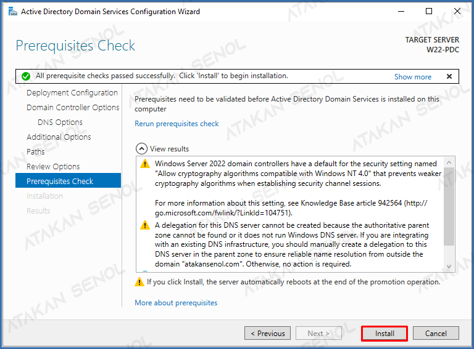Viewport: 474px width, 349px height.
Task: Click results scrollbar down arrow
Action: tap(449, 267)
